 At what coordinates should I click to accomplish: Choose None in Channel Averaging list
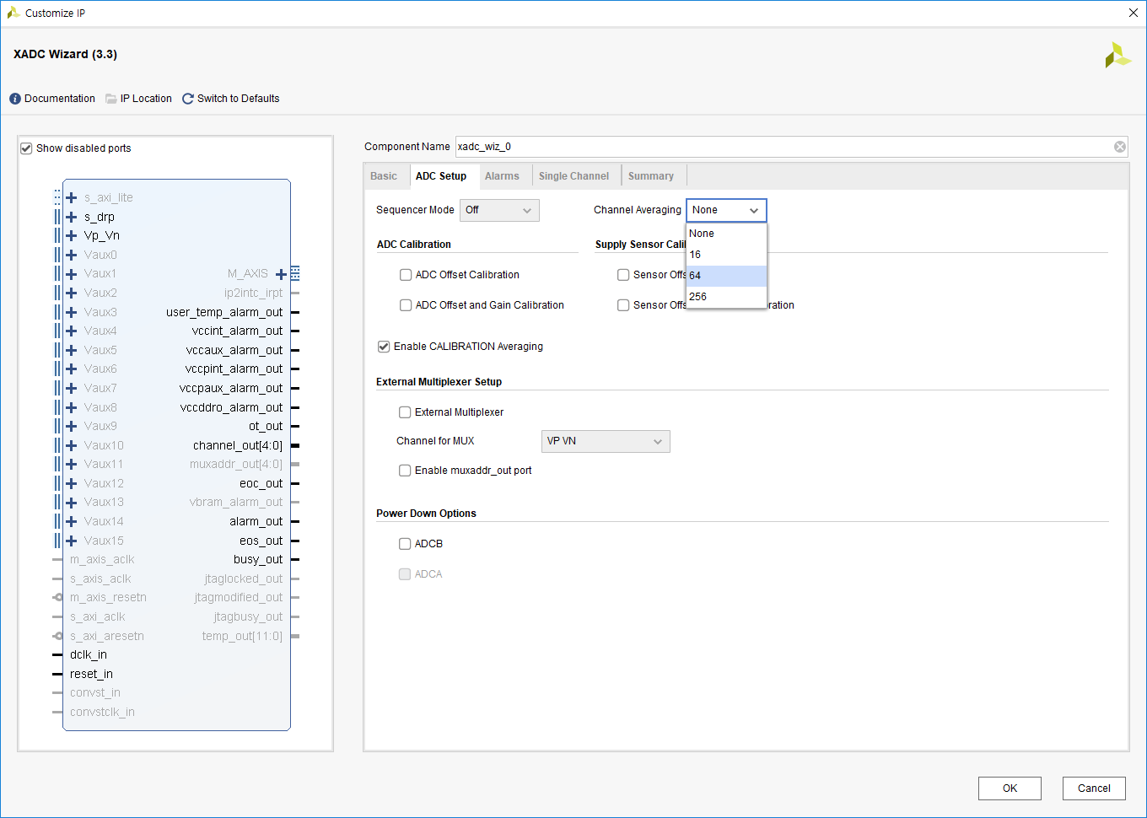tap(726, 234)
